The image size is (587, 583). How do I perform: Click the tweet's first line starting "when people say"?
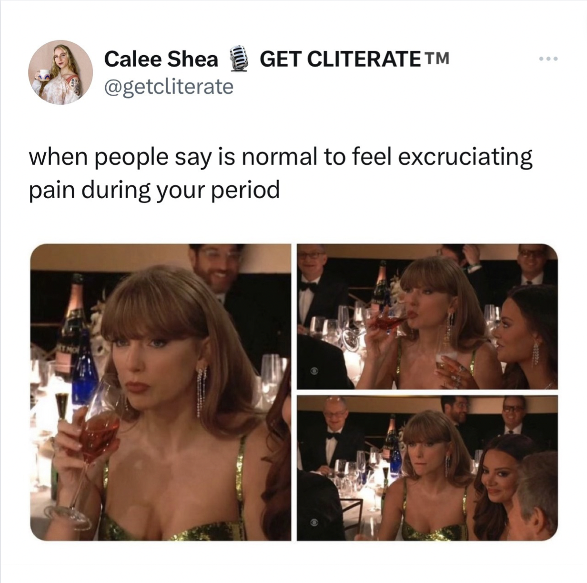pyautogui.click(x=281, y=158)
